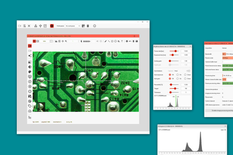
Task: Select the line drawing tool
Action: pyautogui.click(x=109, y=41)
